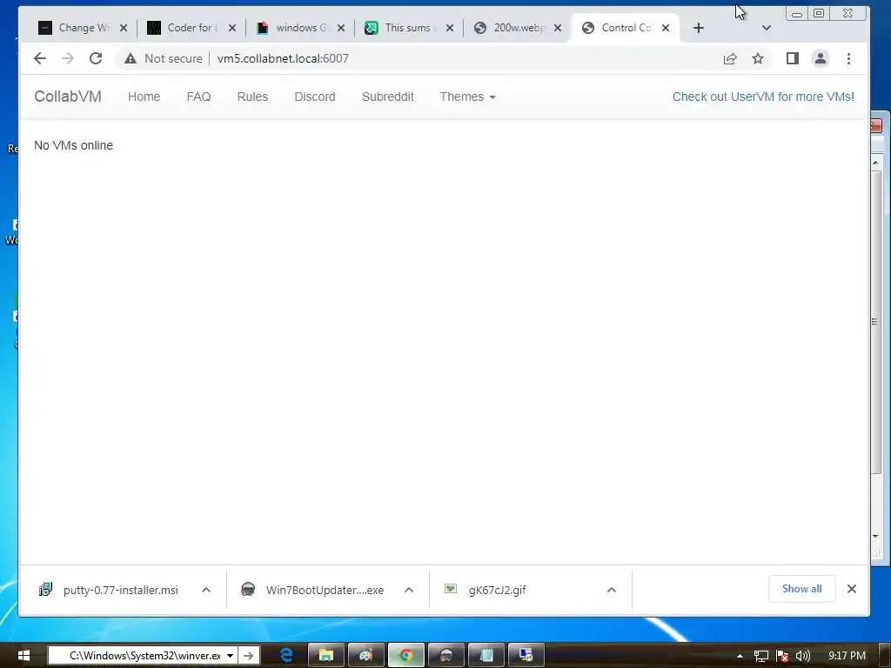Image resolution: width=891 pixels, height=668 pixels.
Task: Open the Rules page
Action: pos(252,97)
